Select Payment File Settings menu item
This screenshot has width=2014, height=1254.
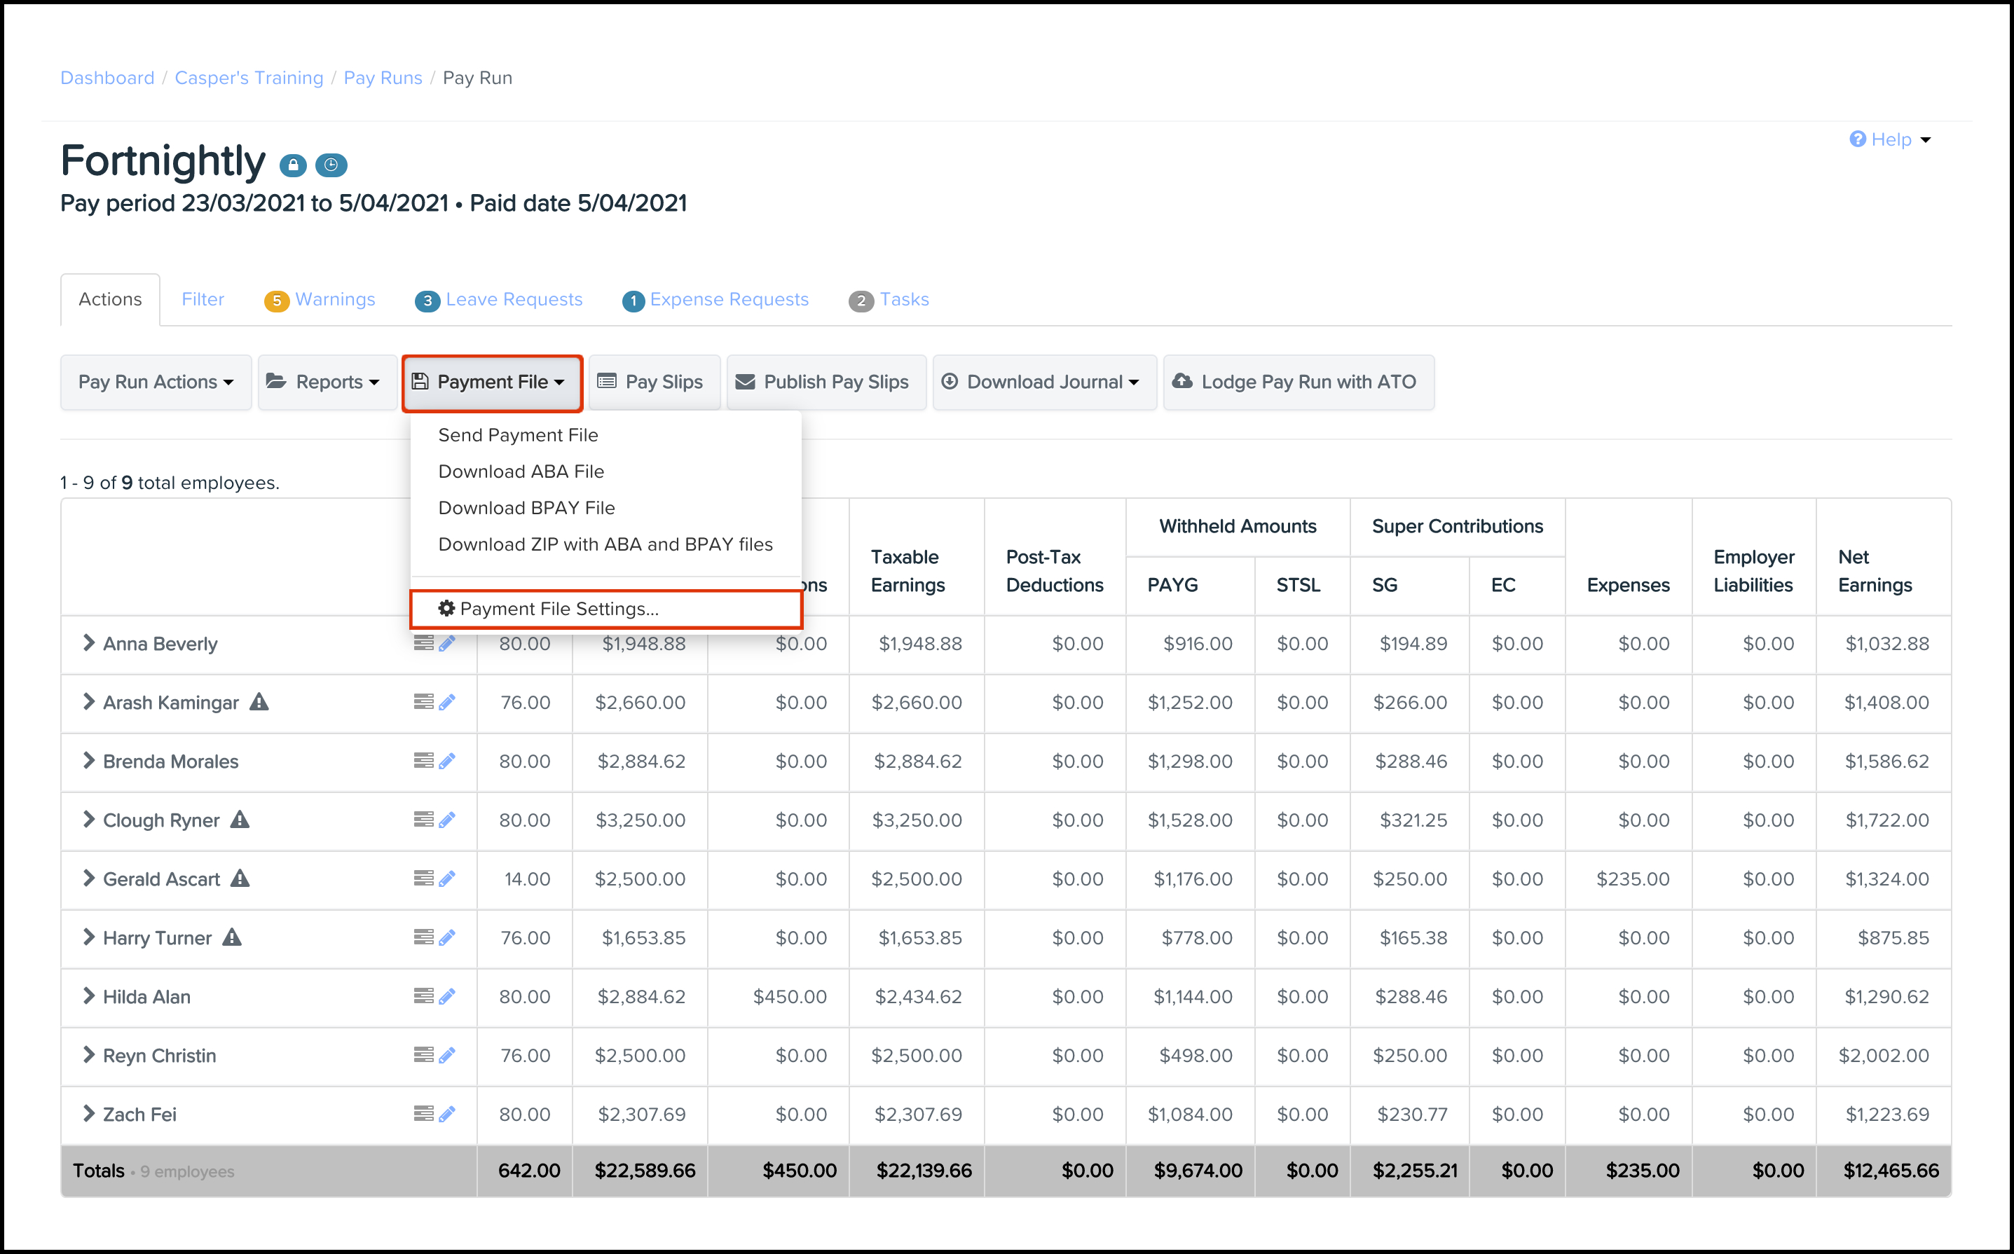[x=559, y=609]
